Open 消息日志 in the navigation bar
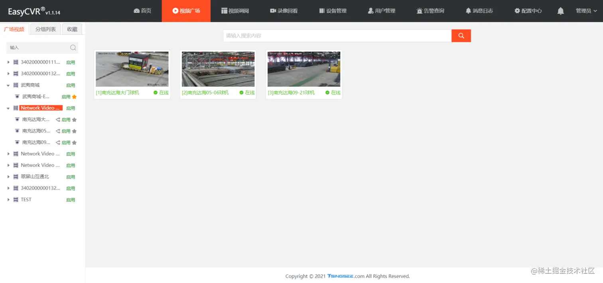 [x=479, y=11]
